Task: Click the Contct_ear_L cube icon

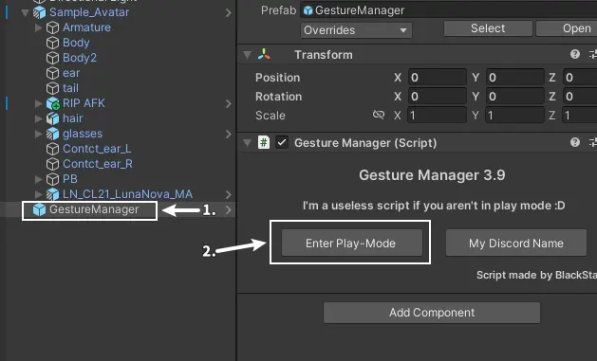Action: [x=52, y=149]
